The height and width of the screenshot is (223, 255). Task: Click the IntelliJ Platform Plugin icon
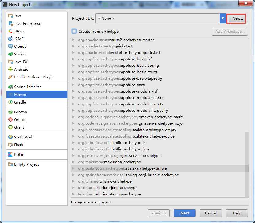[x=10, y=77]
